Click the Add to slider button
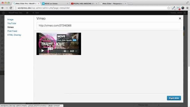The width and height of the screenshot is (190, 107). click(174, 98)
